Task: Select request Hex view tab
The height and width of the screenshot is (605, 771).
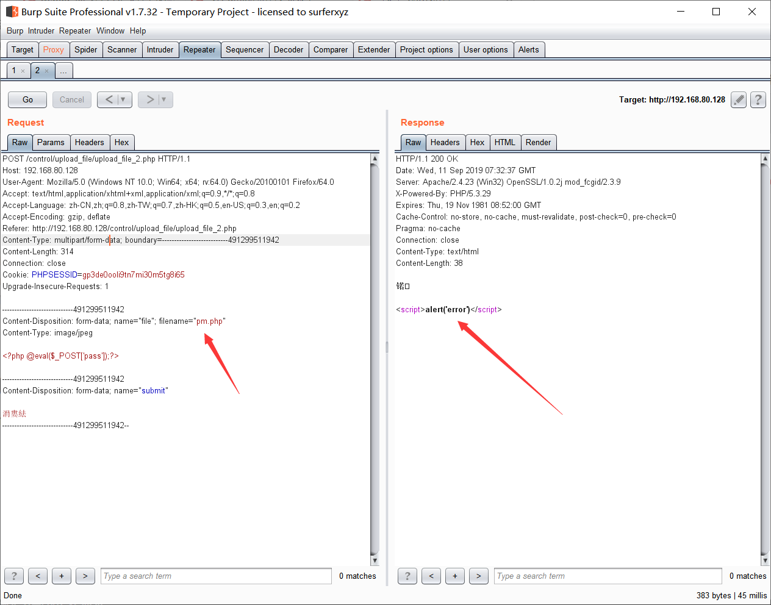Action: tap(122, 143)
